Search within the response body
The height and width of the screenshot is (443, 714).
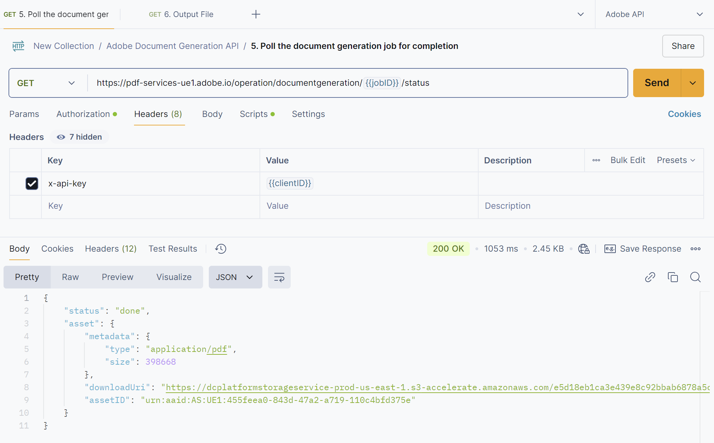point(695,277)
